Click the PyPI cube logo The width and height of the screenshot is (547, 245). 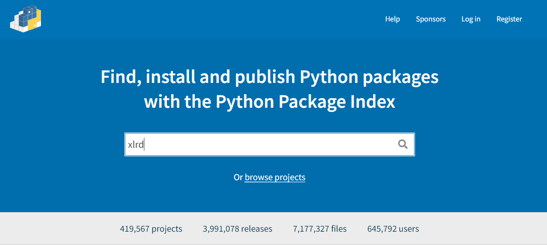click(x=25, y=19)
